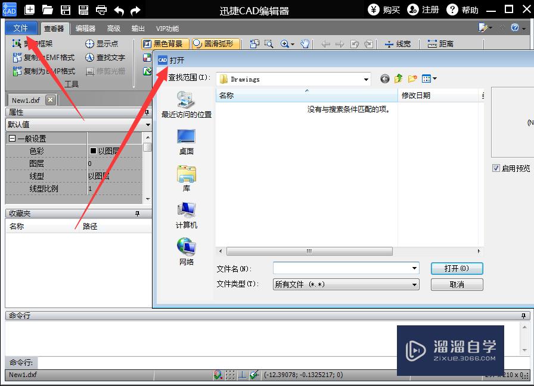Open the 默认值 properties dropdown
This screenshot has width=534, height=386.
[x=147, y=125]
